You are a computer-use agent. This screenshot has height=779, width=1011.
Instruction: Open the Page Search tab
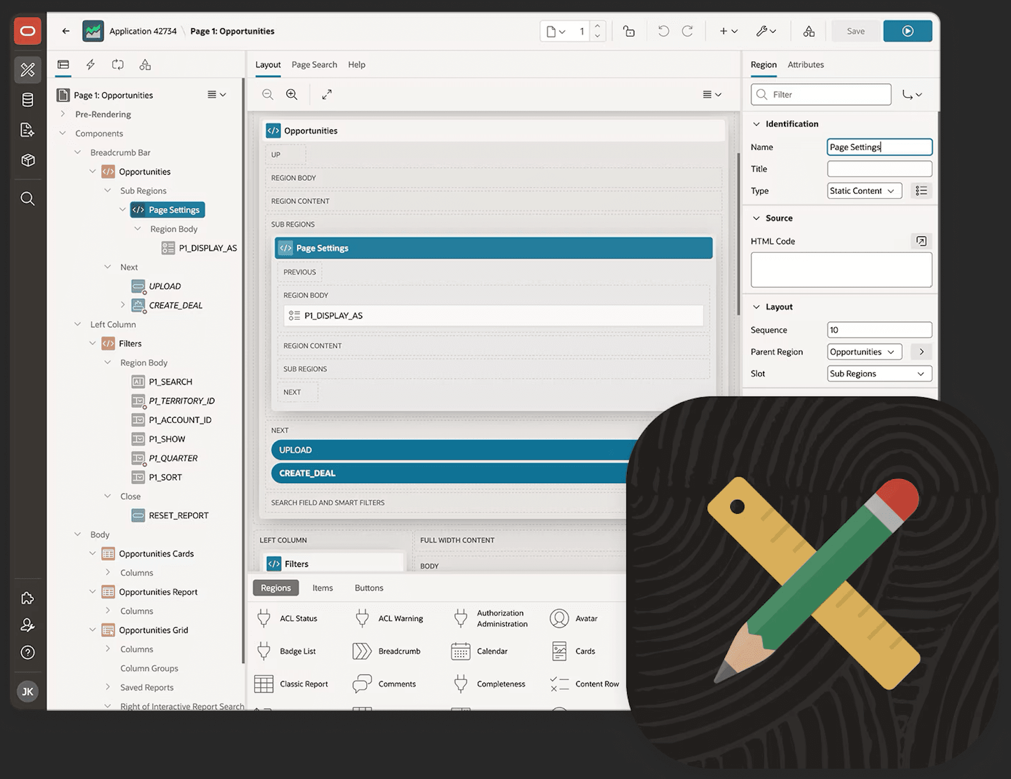314,64
